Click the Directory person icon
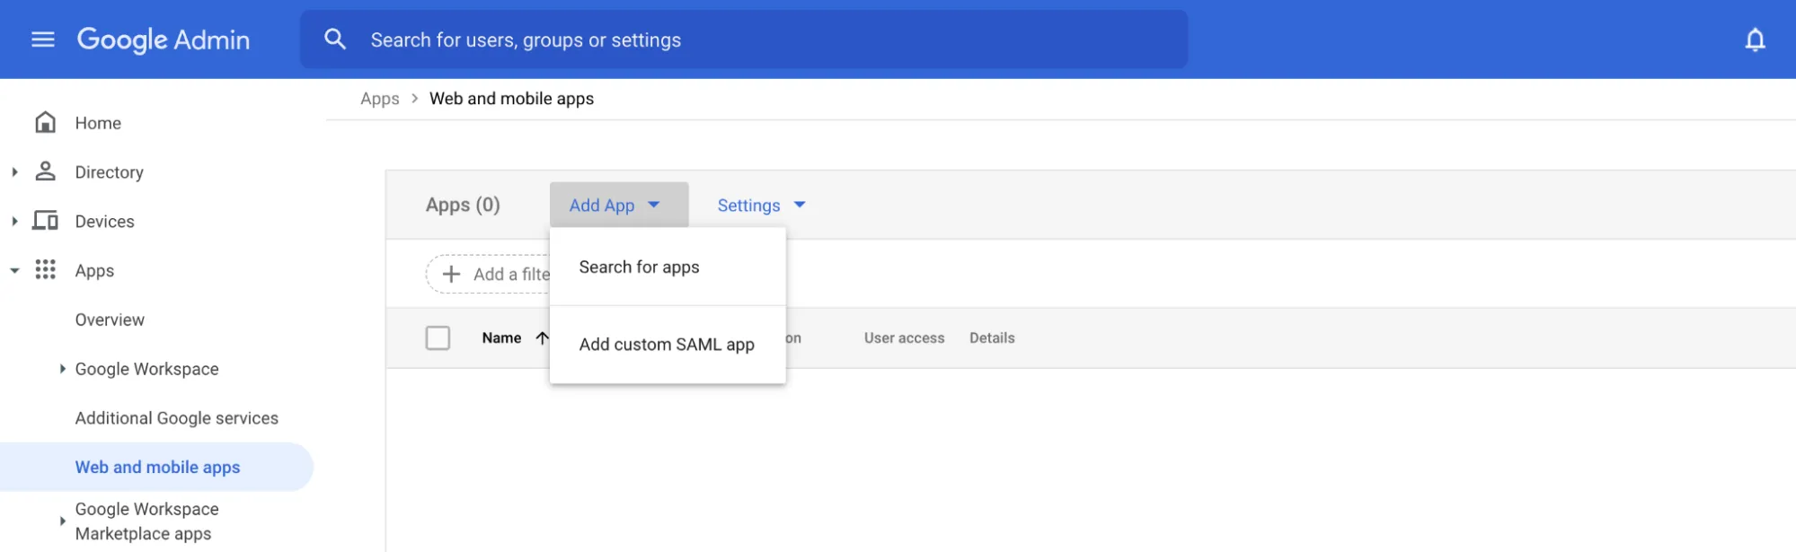The width and height of the screenshot is (1796, 552). pos(45,171)
